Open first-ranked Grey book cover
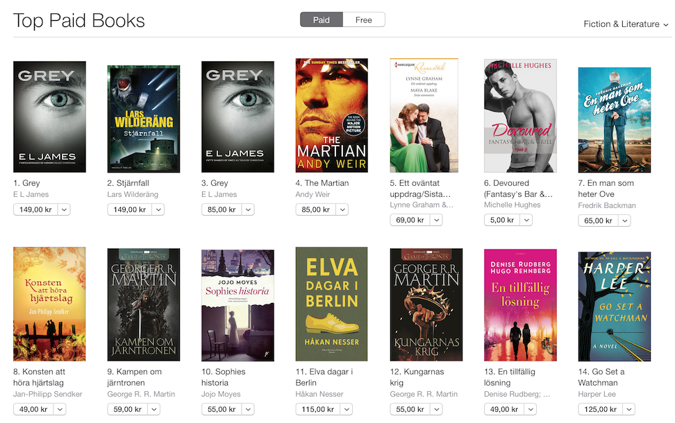Screen dimensions: 675x423 click(49, 116)
